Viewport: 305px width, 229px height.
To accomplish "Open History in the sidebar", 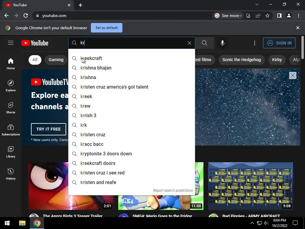I will click(11, 174).
